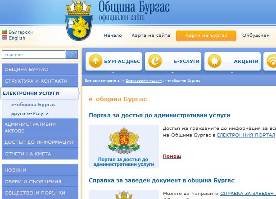Click the breadcrumb text е-община Бургас

click(x=184, y=80)
